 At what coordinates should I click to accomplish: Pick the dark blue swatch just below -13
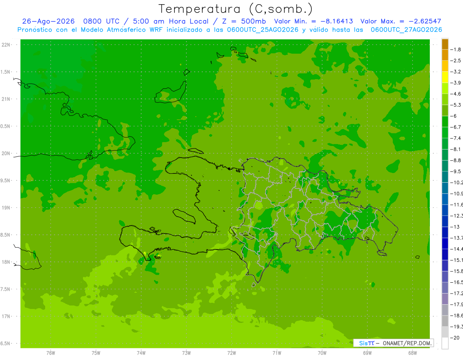click(x=445, y=232)
